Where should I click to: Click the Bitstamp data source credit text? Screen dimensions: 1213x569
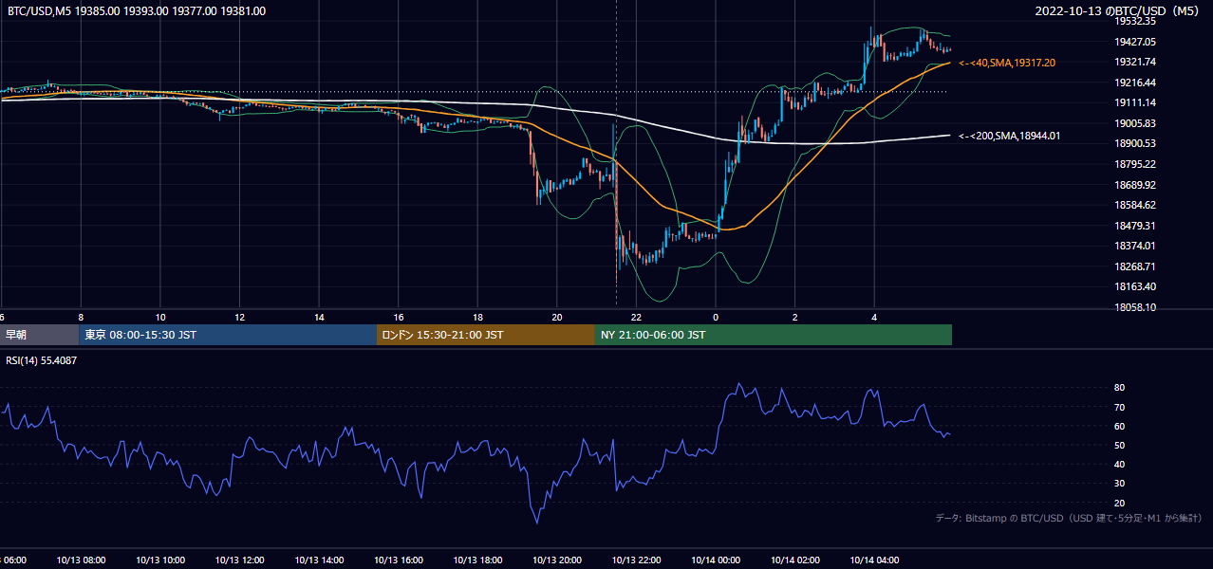[x=1069, y=518]
